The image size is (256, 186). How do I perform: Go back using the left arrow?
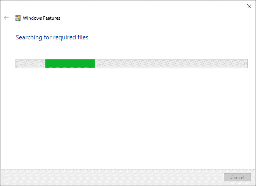pyautogui.click(x=6, y=18)
